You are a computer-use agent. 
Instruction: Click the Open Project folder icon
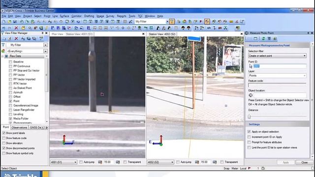[x=9, y=22]
